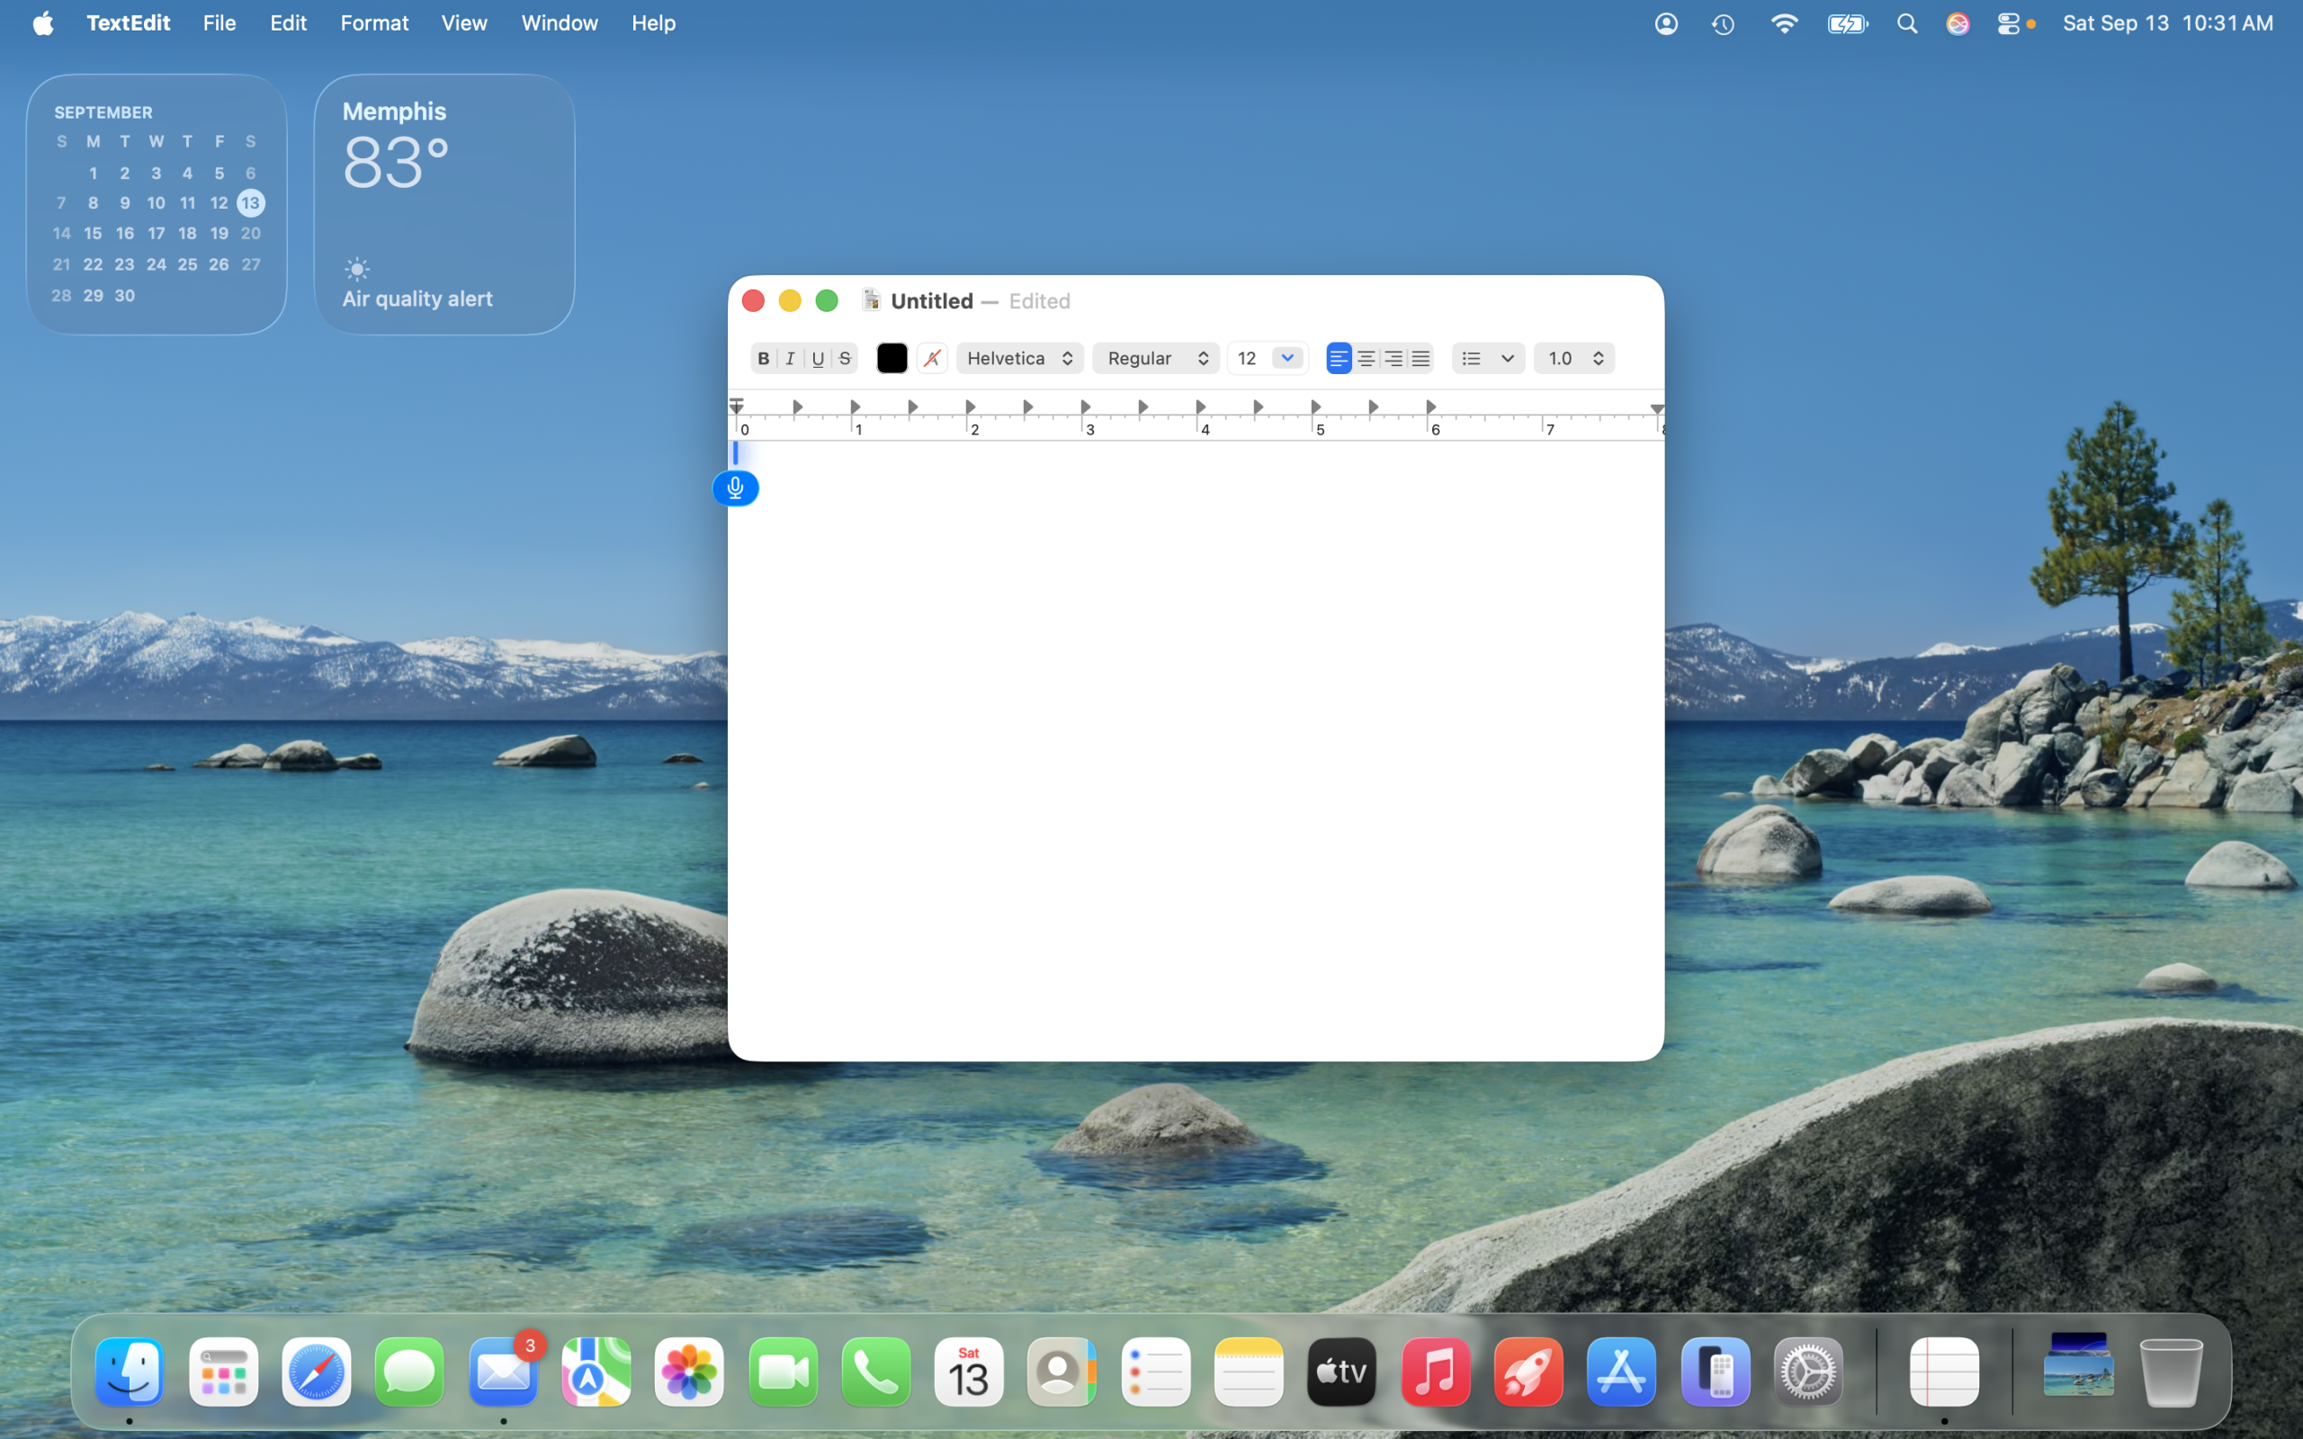This screenshot has height=1439, width=2303.
Task: Toggle bold formatting
Action: [763, 358]
